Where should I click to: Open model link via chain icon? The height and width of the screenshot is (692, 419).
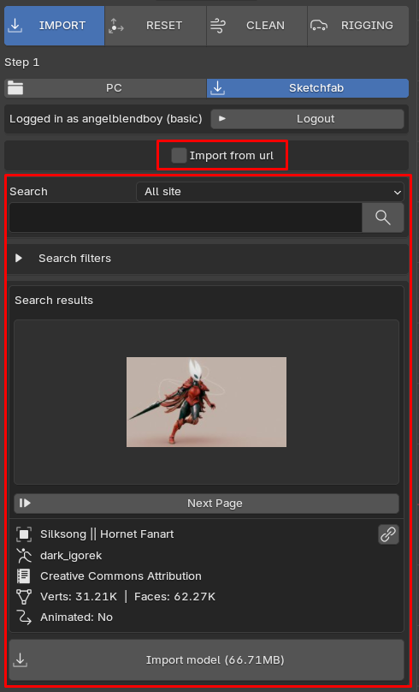click(388, 534)
